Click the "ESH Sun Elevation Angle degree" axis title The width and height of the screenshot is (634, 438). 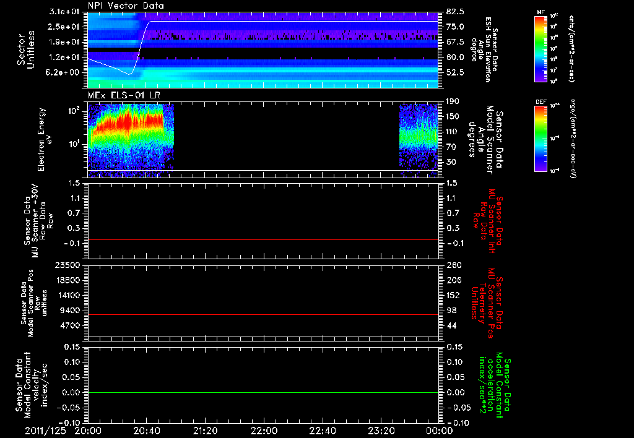(x=484, y=49)
